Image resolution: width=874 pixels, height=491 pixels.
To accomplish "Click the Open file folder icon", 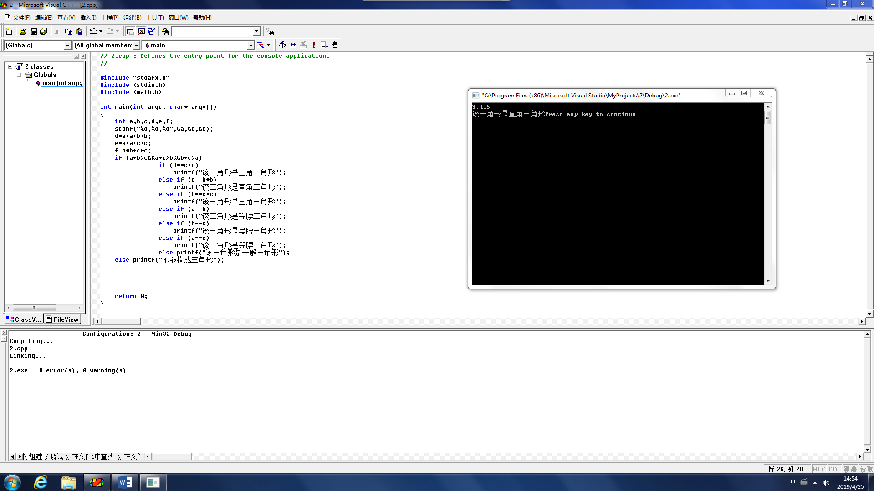I will click(x=23, y=31).
